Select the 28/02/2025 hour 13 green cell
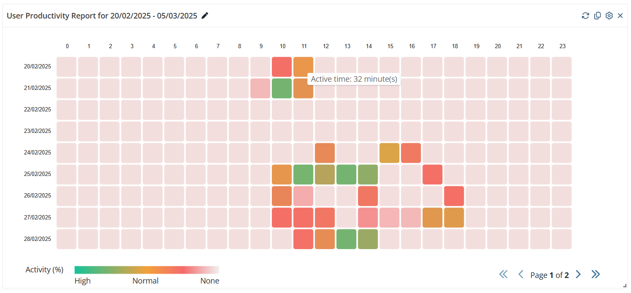Viewport: 631px width, 293px height. (x=346, y=239)
